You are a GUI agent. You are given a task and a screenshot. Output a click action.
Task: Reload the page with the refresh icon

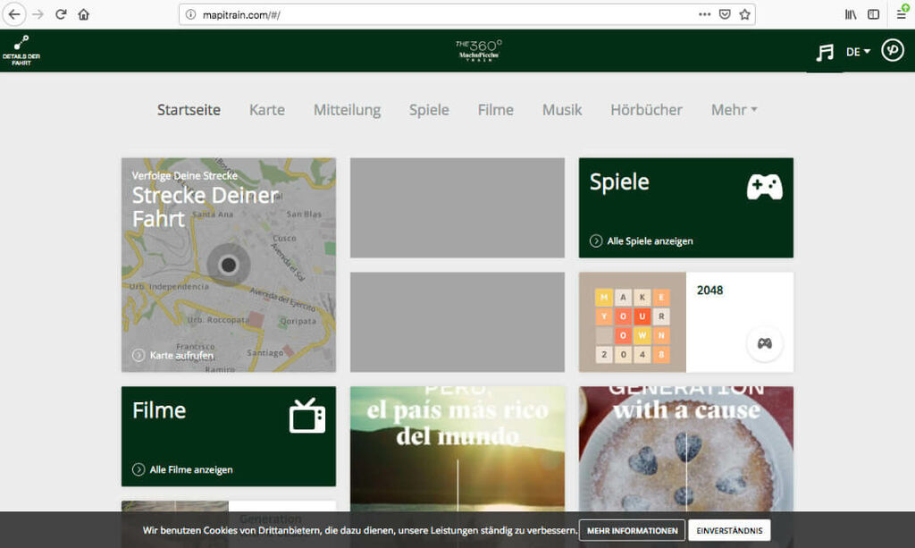point(61,14)
